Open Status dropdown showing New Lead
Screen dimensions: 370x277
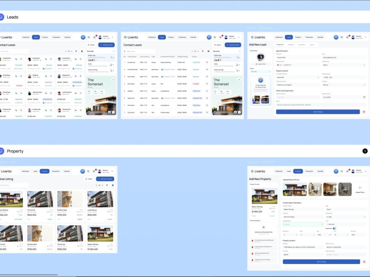click(260, 71)
